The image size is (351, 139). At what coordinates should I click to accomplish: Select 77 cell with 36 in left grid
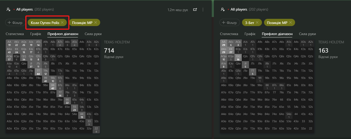[x=60, y=94]
